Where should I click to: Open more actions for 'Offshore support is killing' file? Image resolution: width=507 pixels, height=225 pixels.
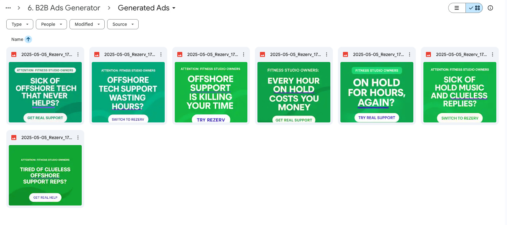point(244,54)
